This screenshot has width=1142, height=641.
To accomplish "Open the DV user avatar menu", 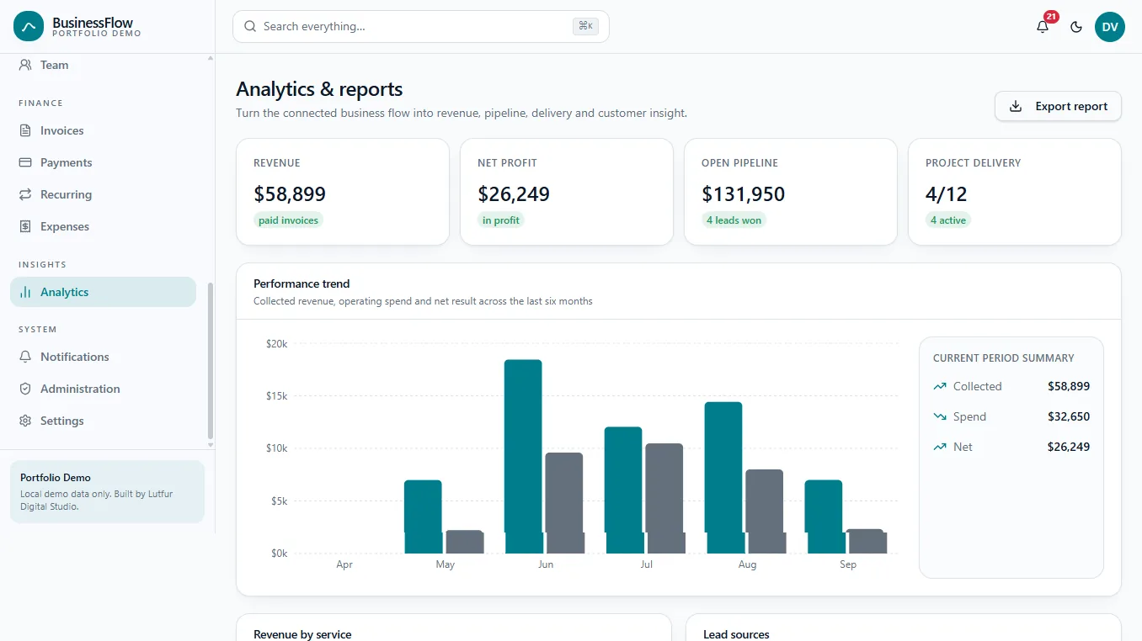I will pyautogui.click(x=1110, y=27).
